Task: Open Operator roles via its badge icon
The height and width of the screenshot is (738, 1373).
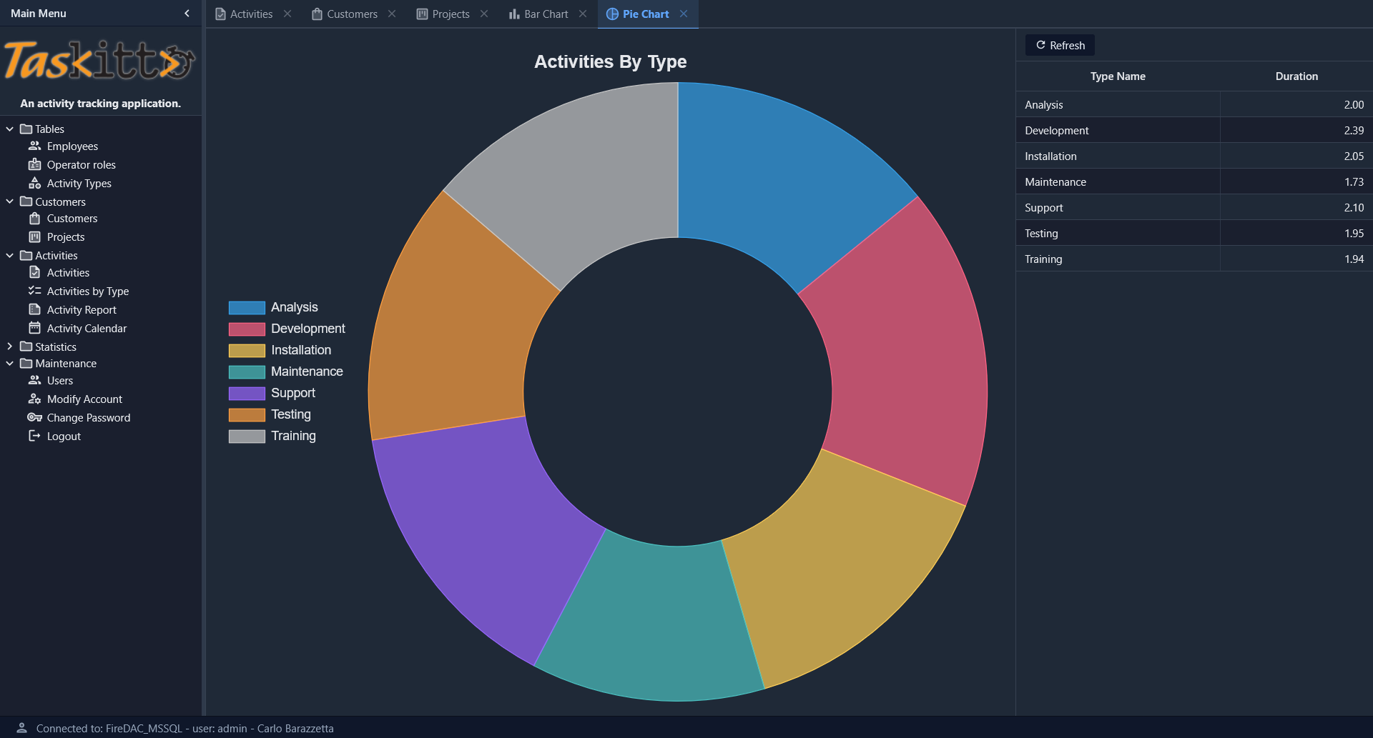Action: [34, 164]
